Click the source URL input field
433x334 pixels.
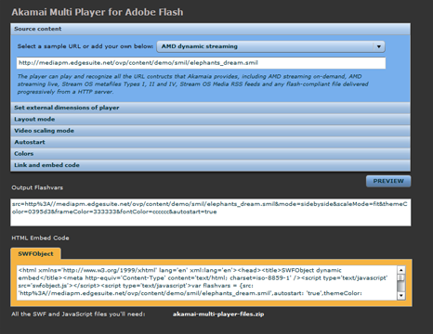point(201,63)
